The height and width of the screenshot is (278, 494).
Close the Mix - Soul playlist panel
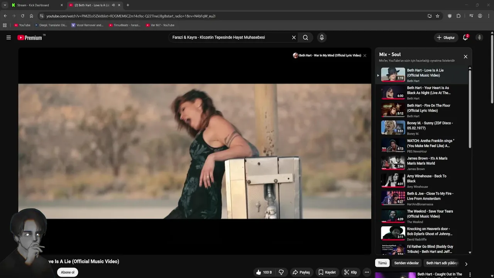[465, 57]
